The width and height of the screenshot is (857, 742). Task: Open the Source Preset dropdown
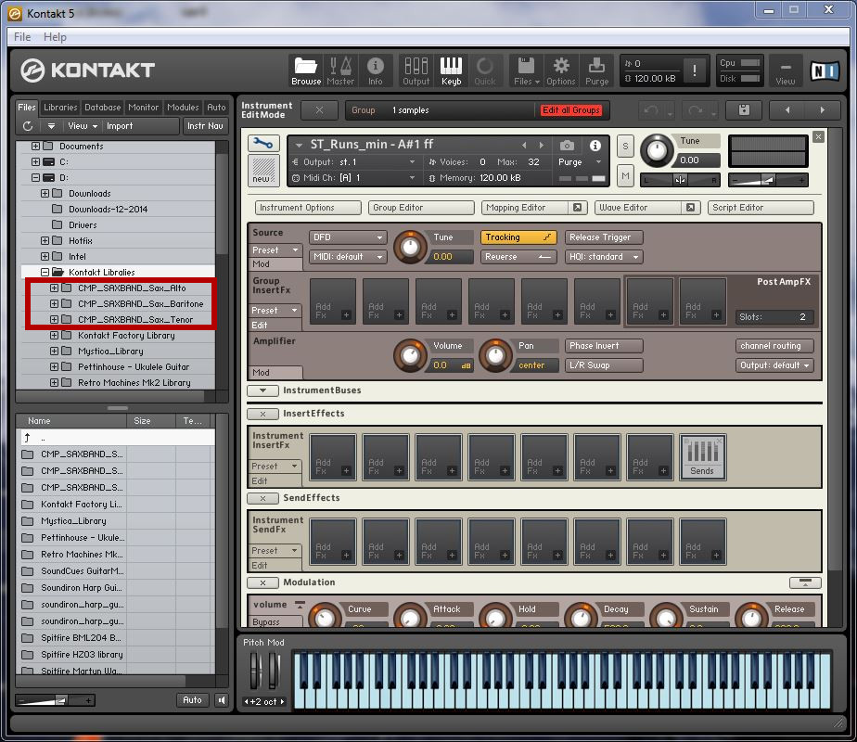click(275, 250)
